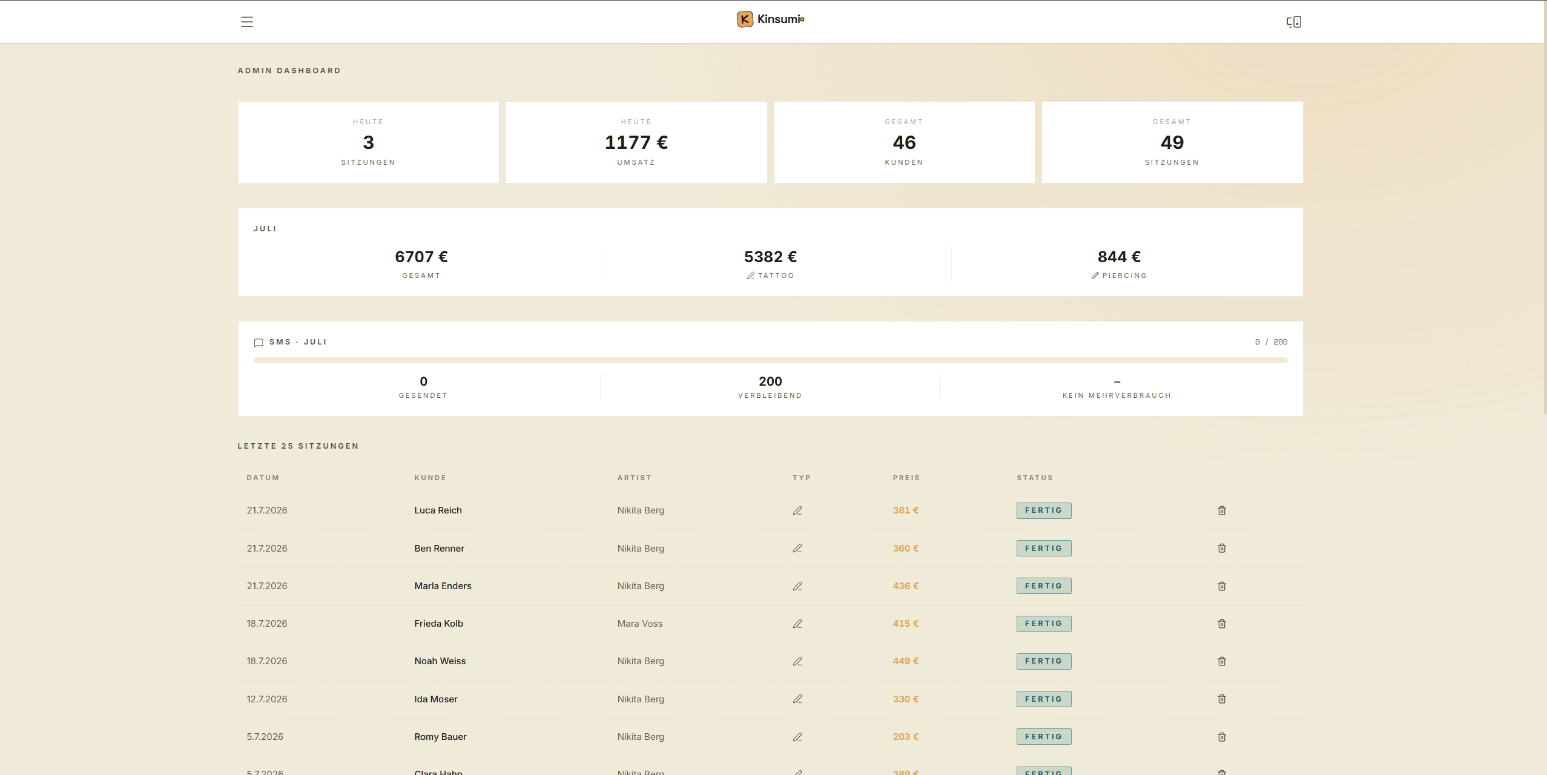This screenshot has height=775, width=1547.
Task: Click artist Mara Voss
Action: pyautogui.click(x=639, y=624)
